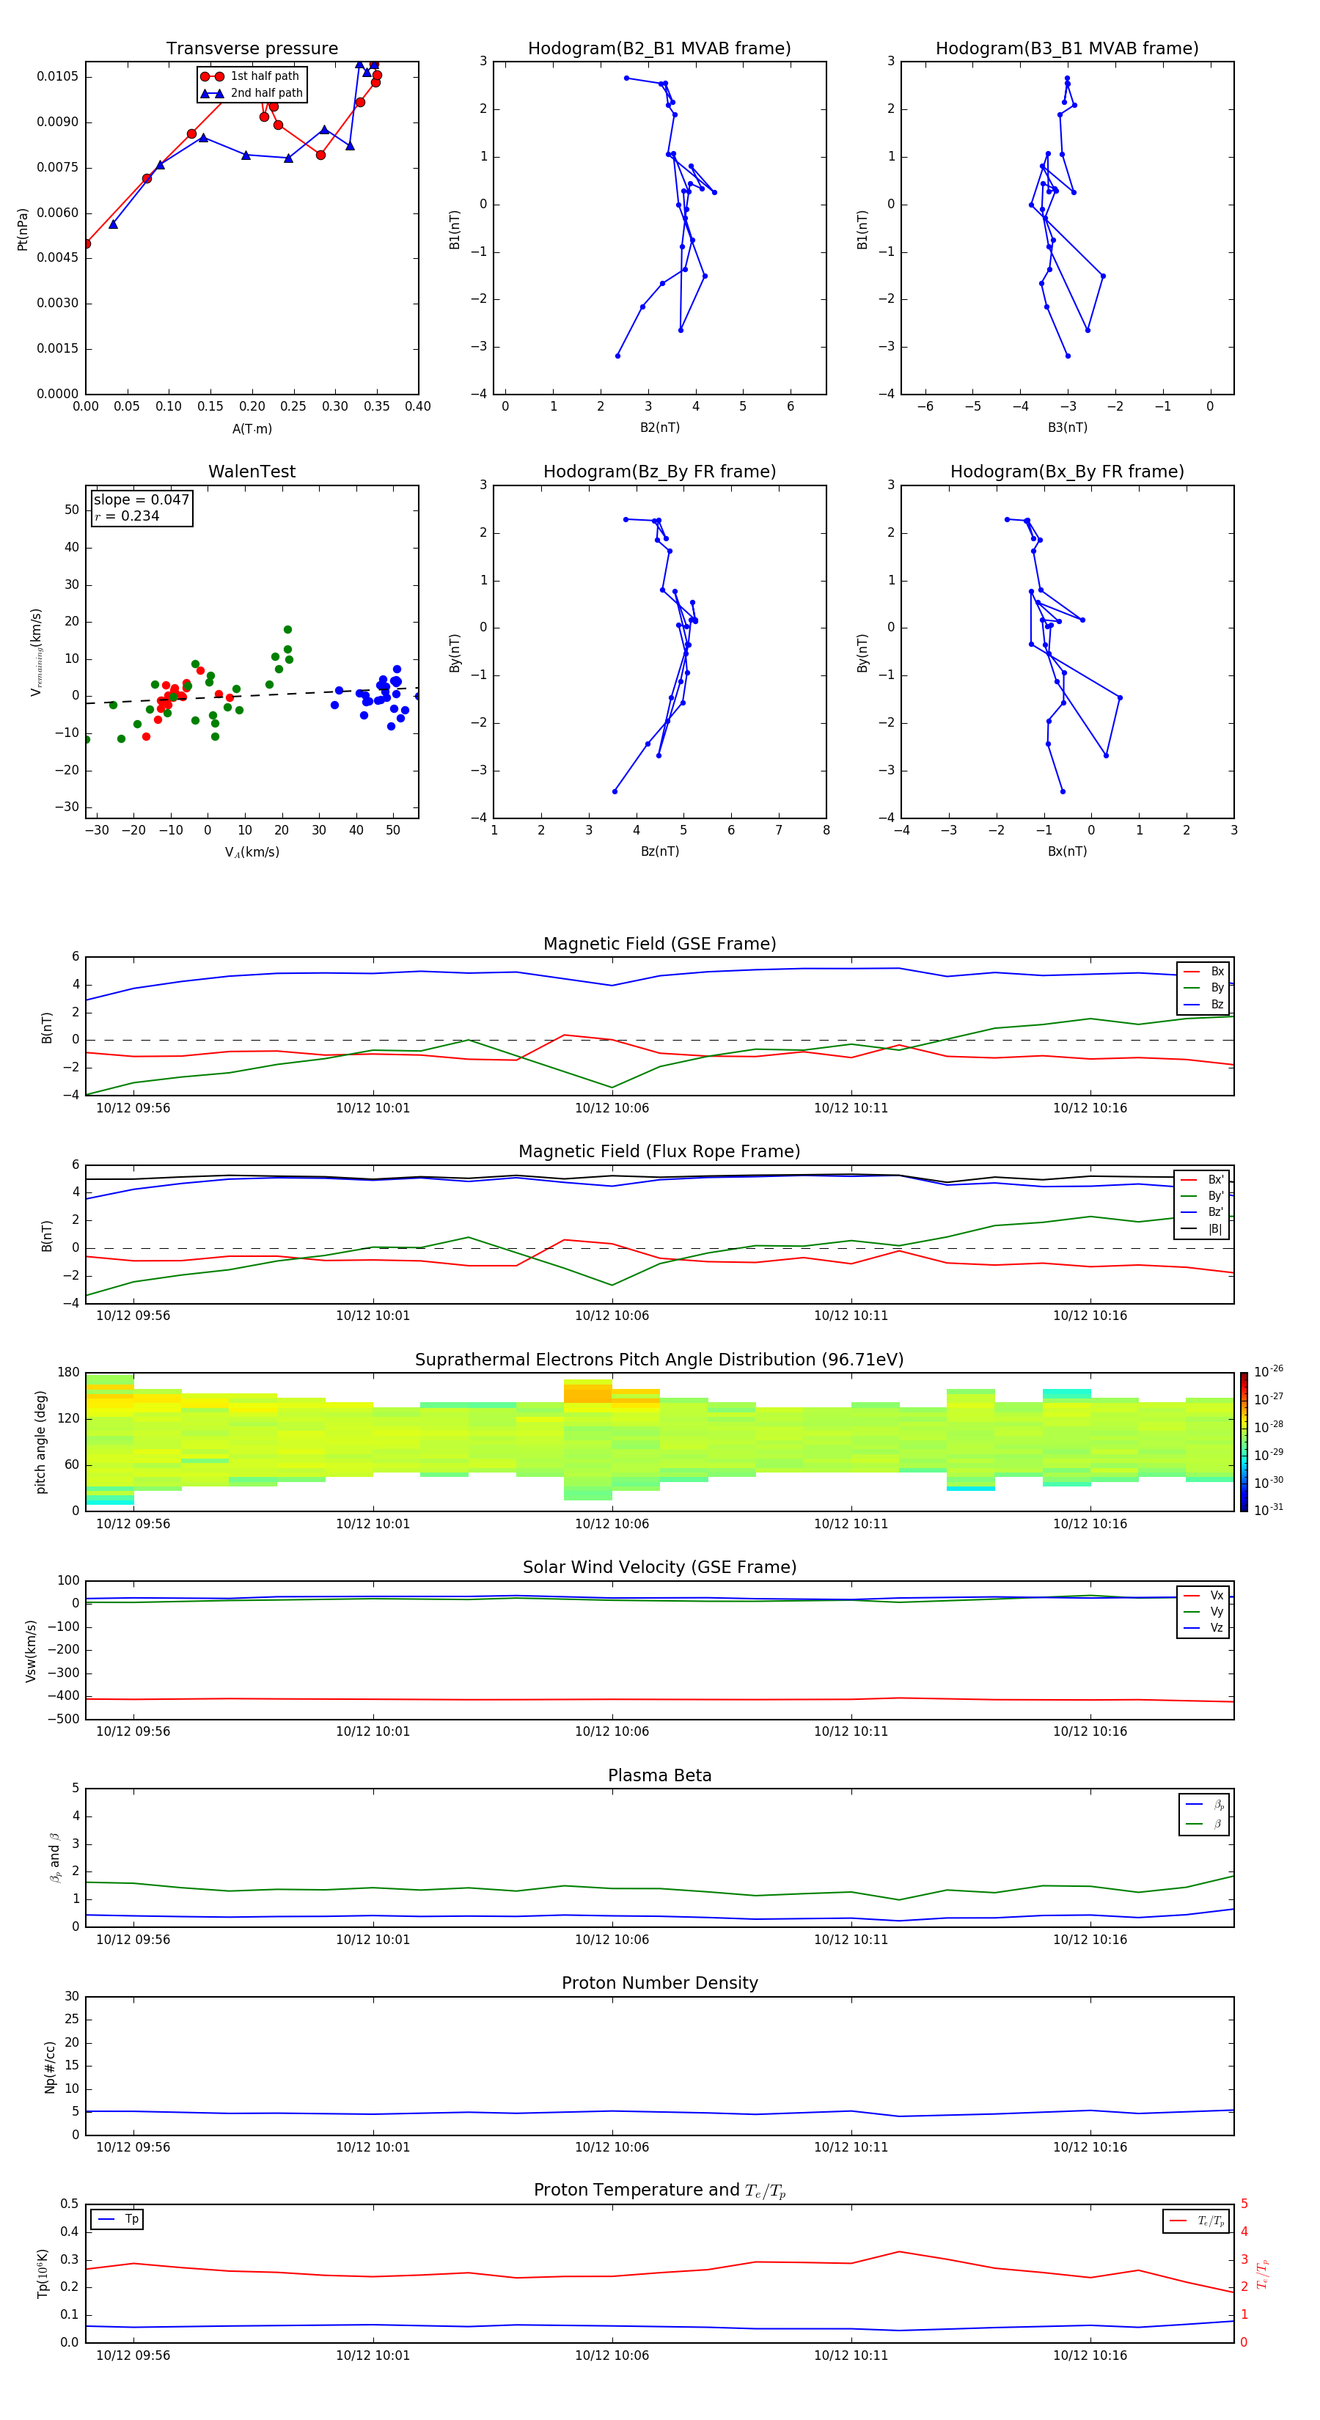Click the 'Magnetic Field (Flux Rope Frame)' title

659,1152
